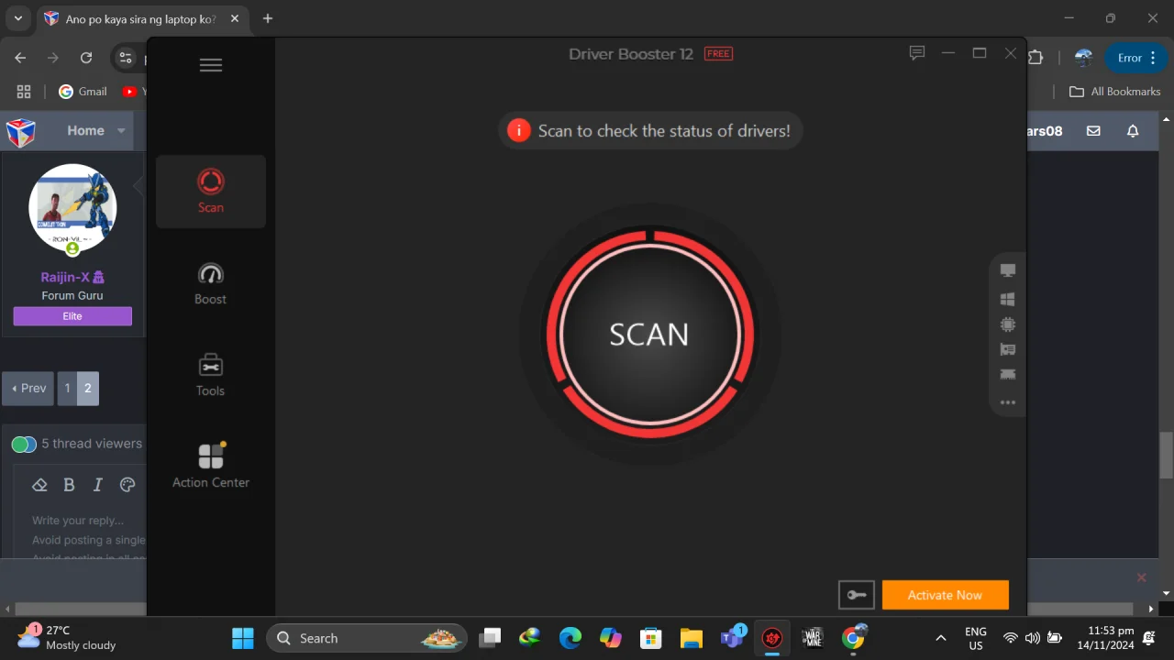The width and height of the screenshot is (1174, 660).
Task: Select forum page 2
Action: [88, 389]
